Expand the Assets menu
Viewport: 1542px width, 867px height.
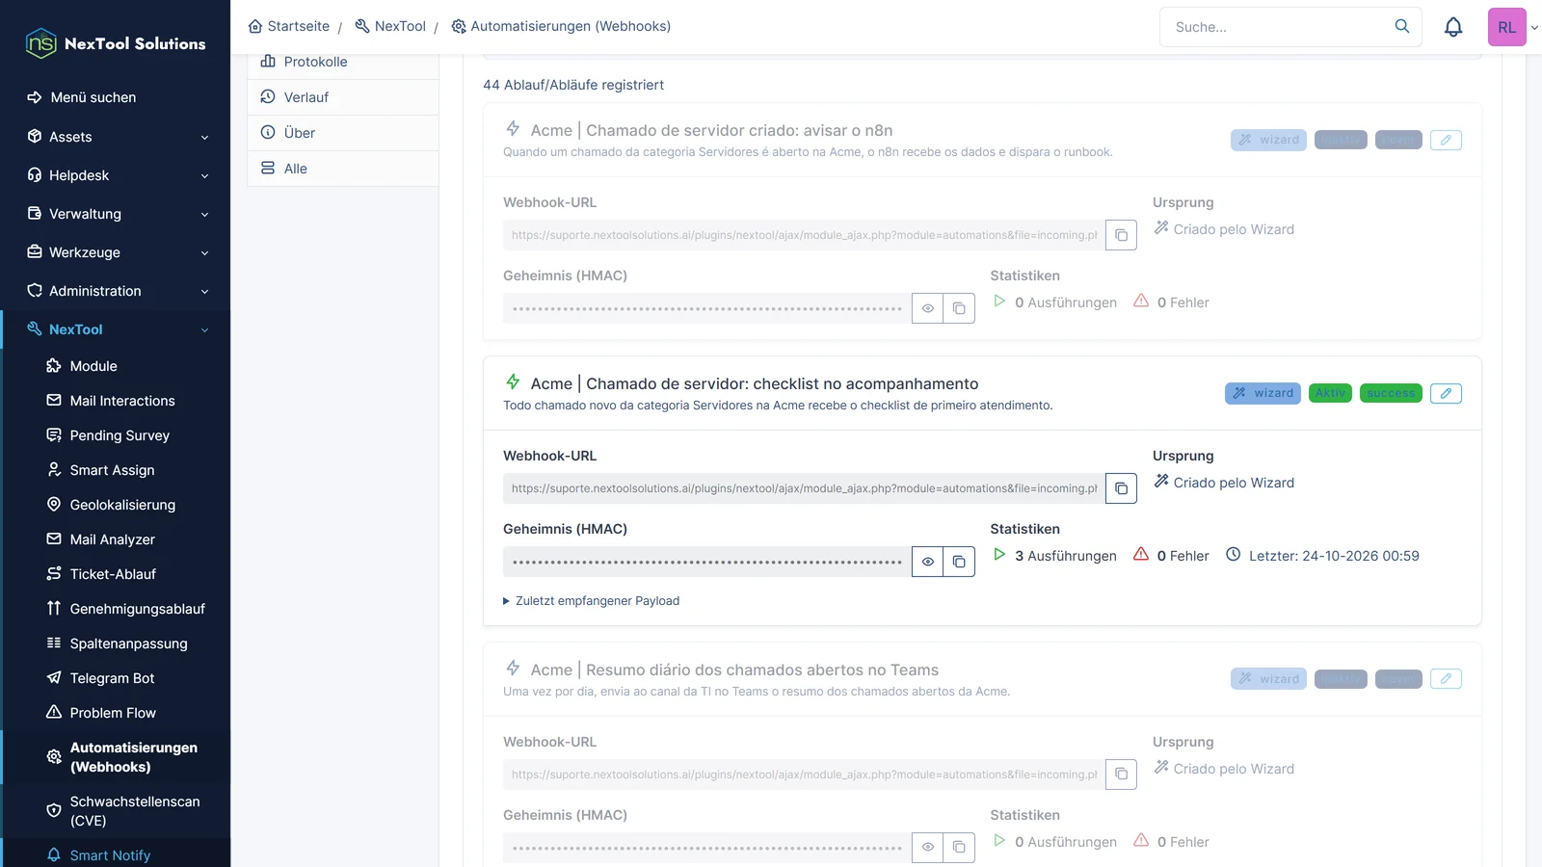point(116,137)
